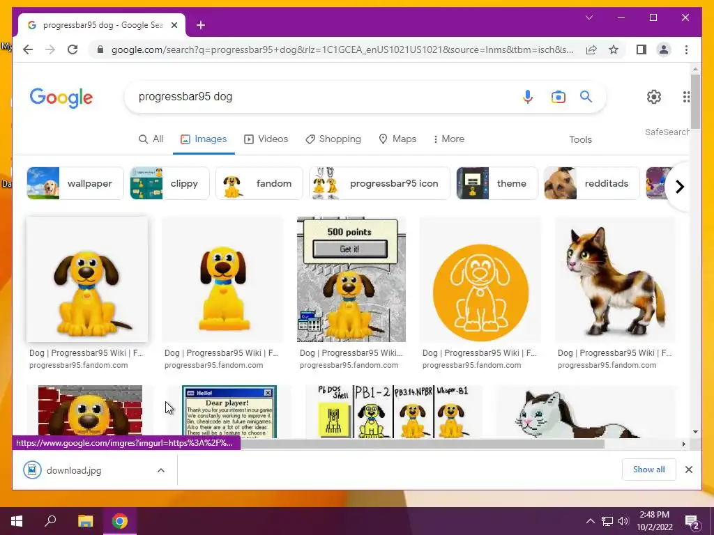Screen dimensions: 714x535
Task: Close the downloads bar
Action: [x=688, y=470]
